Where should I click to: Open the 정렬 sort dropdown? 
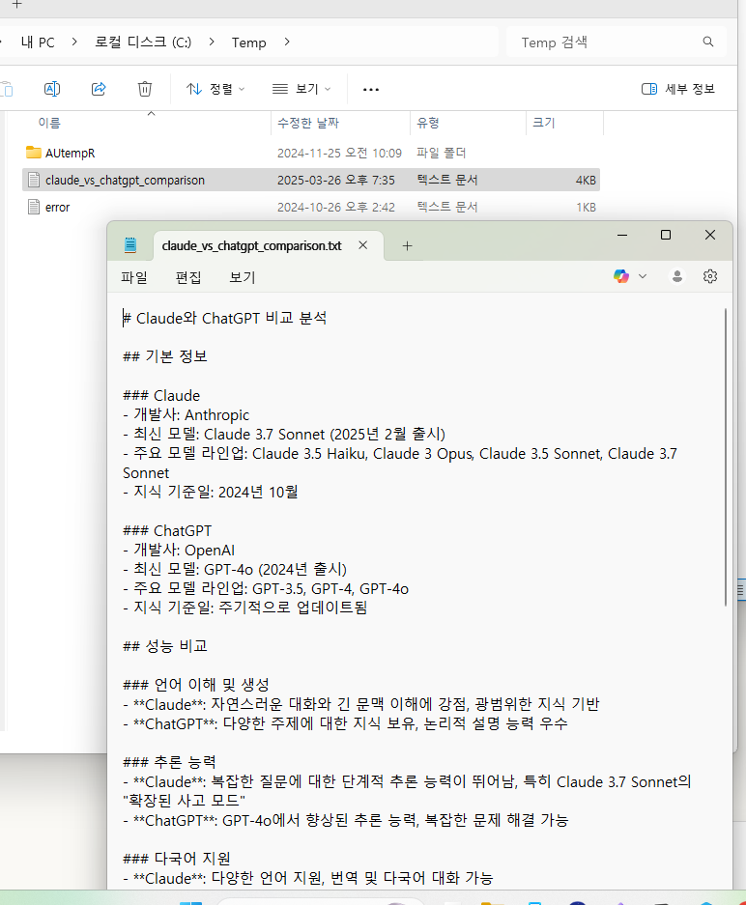click(215, 89)
